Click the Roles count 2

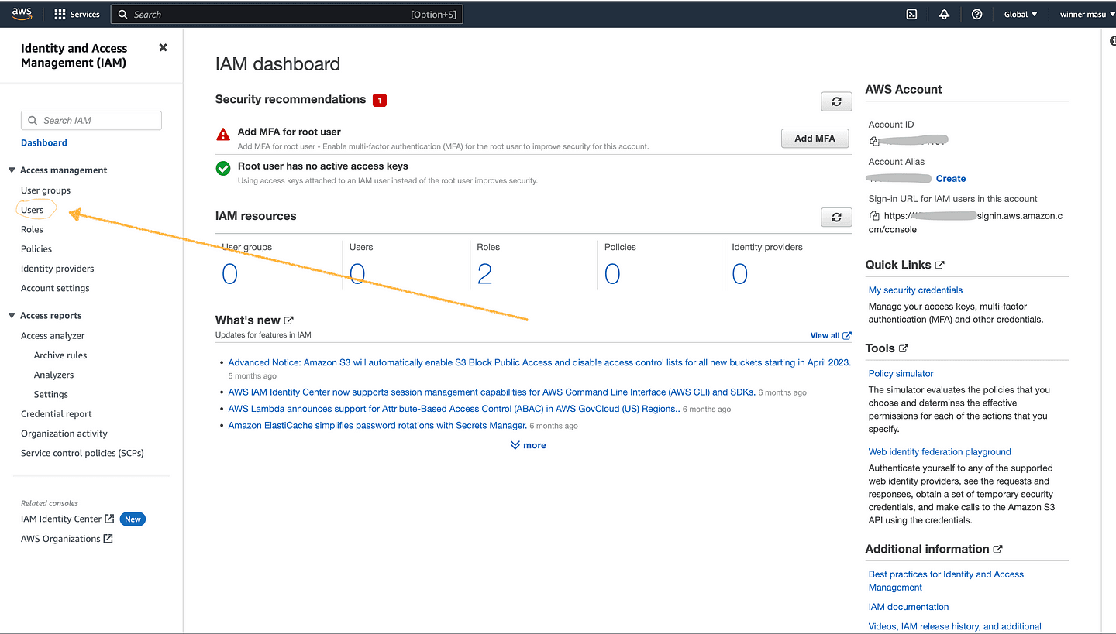point(484,274)
